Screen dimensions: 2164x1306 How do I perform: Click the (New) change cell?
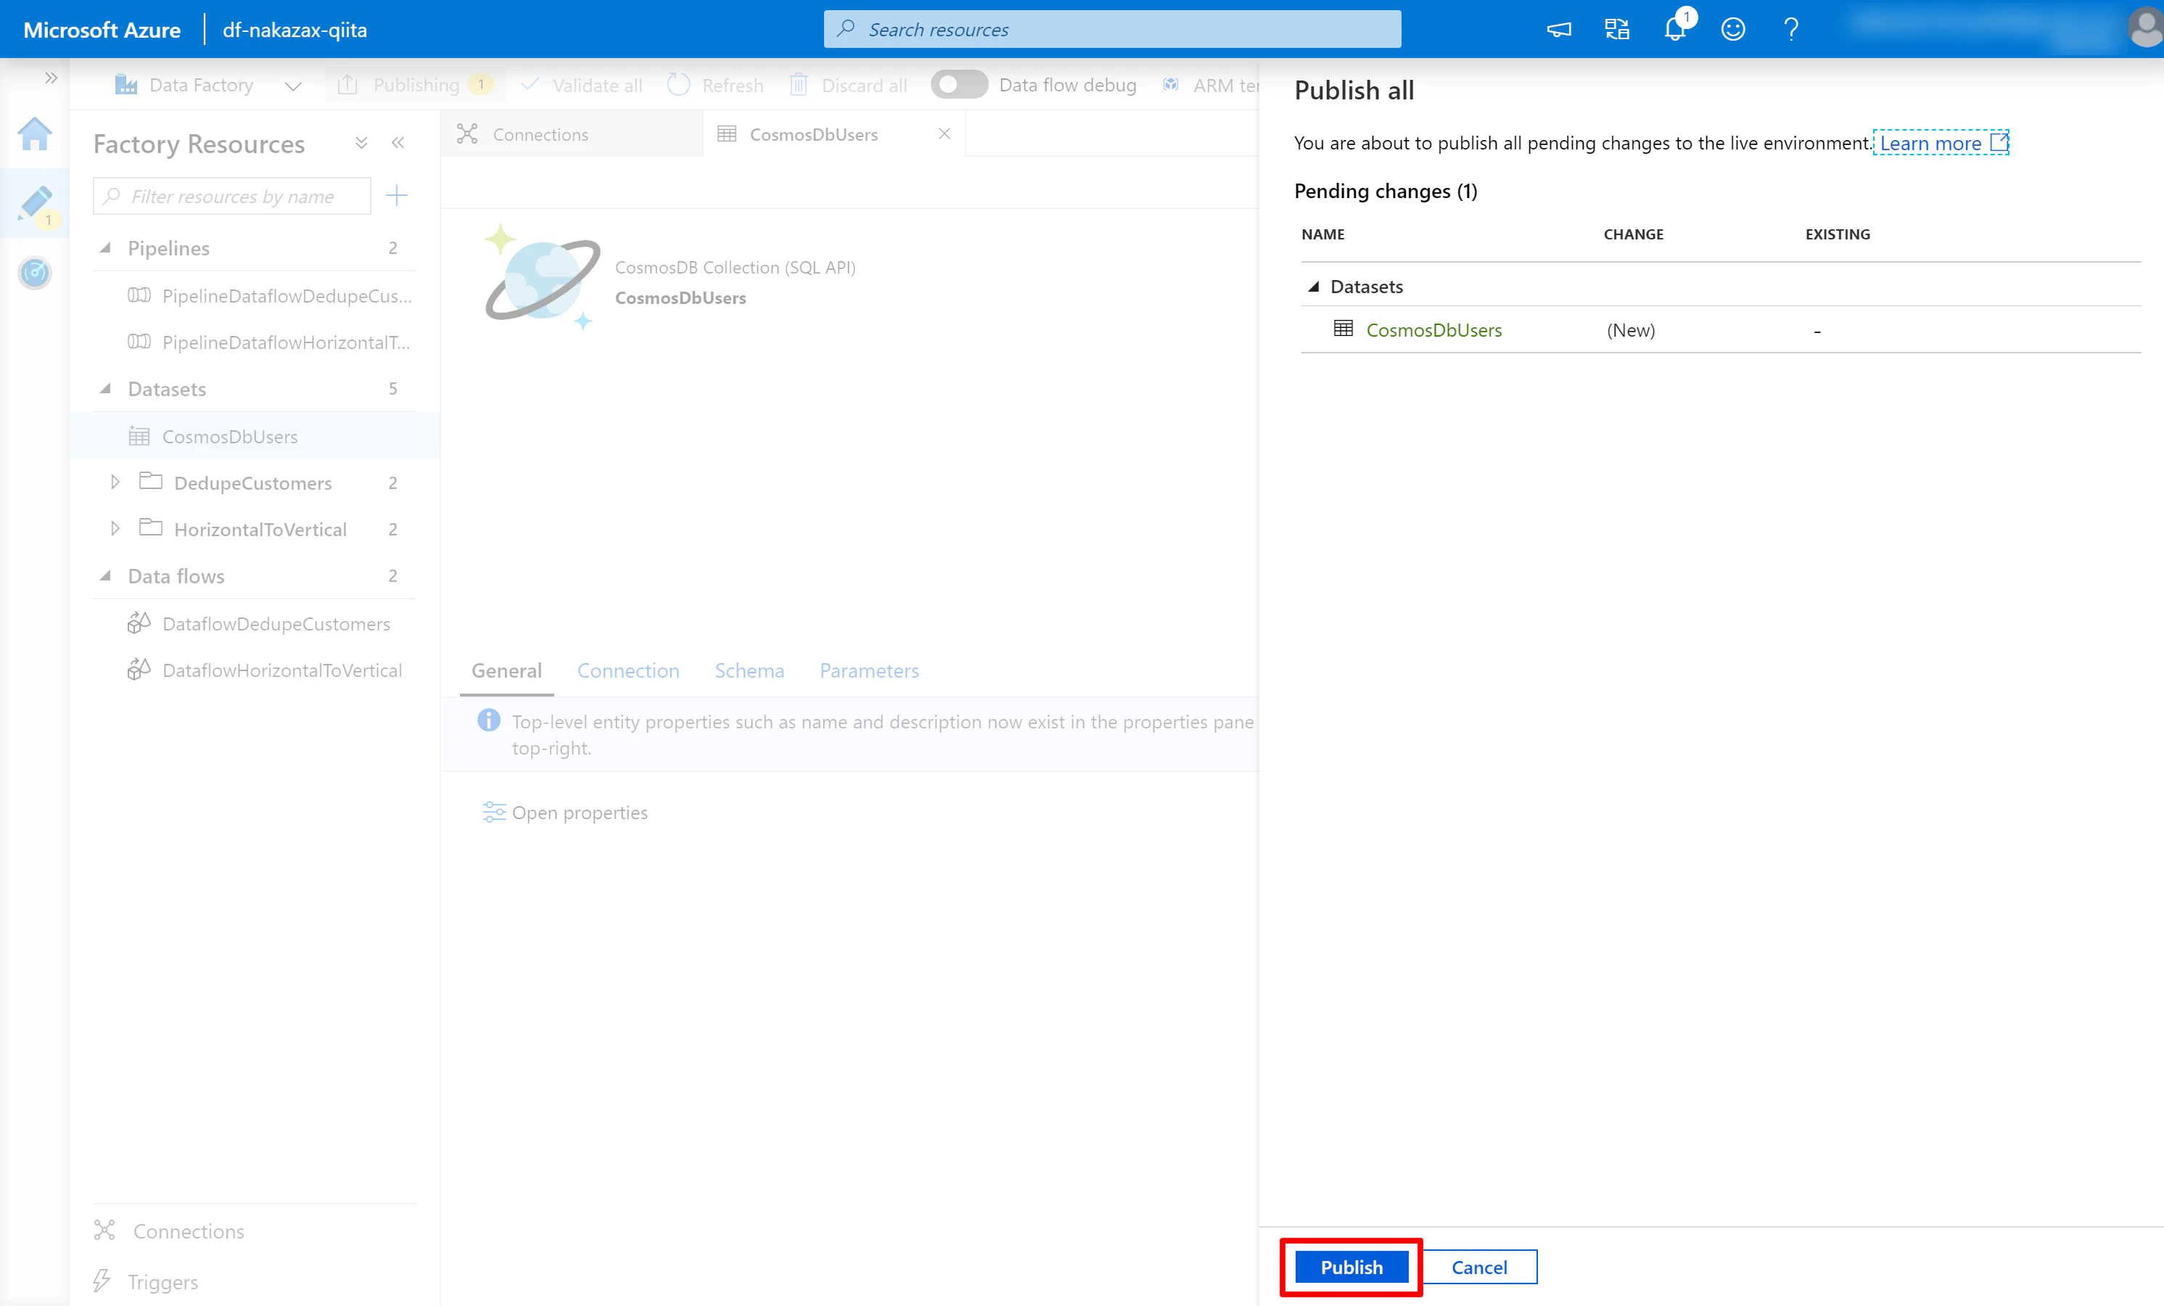(1631, 330)
